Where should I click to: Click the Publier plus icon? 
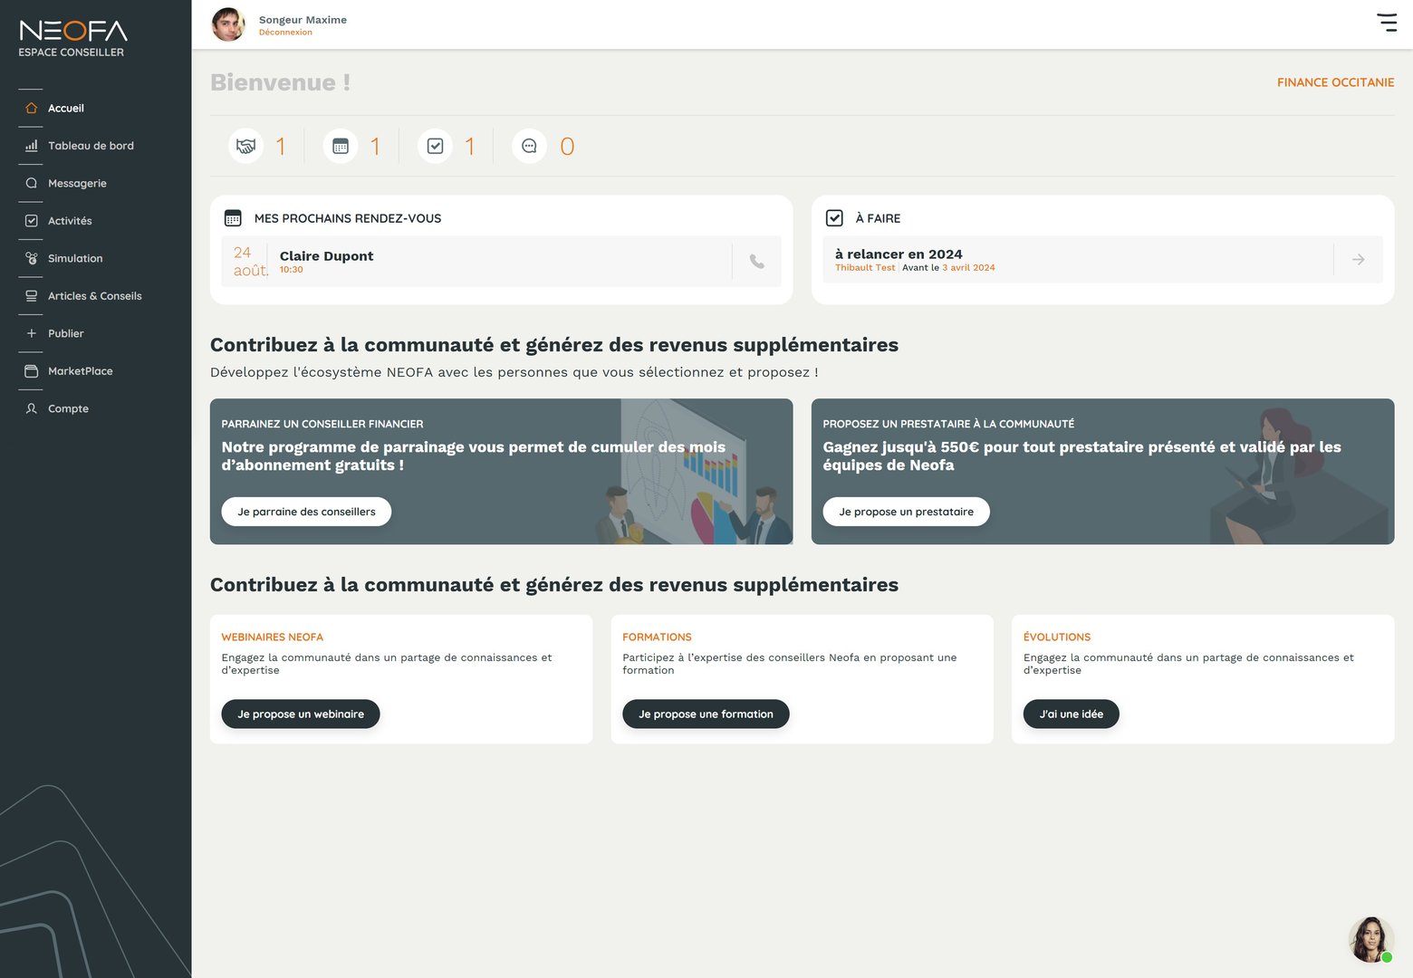click(x=32, y=333)
